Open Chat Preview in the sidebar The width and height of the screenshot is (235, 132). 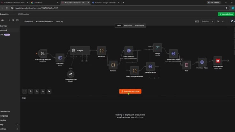point(9,34)
